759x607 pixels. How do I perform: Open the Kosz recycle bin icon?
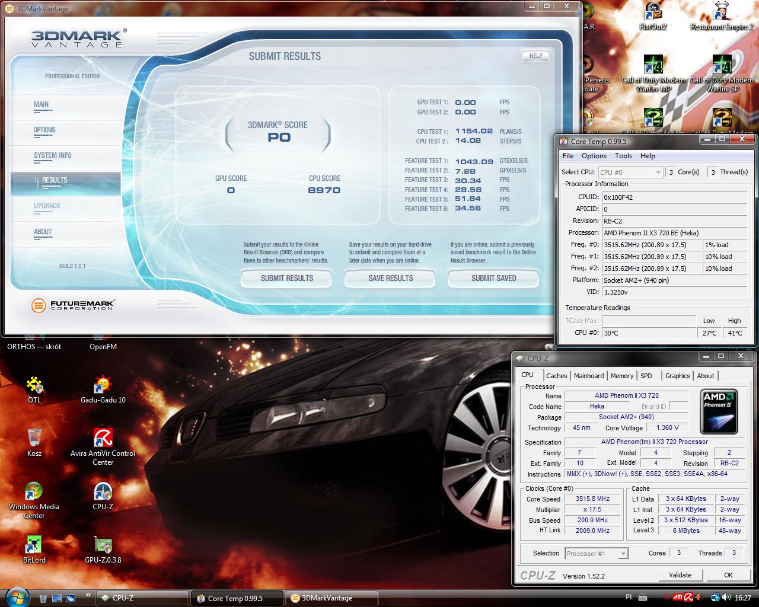coord(34,443)
